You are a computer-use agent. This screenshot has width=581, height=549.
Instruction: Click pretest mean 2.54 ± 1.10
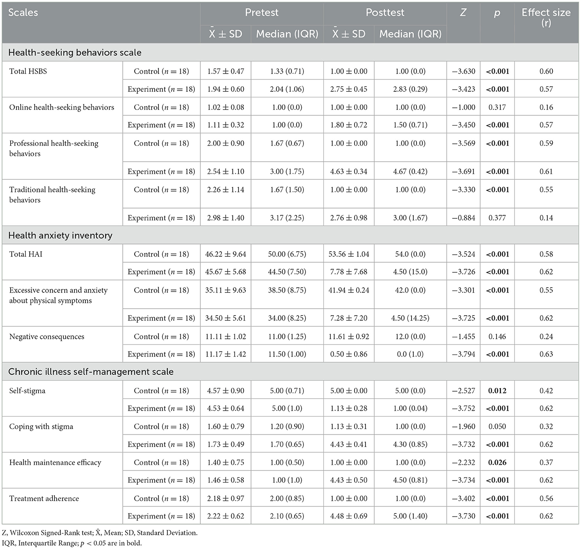click(x=226, y=172)
